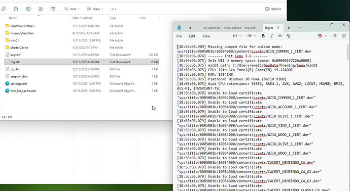This screenshot has width=350, height=191.
Task: Click the delete trash icon in Explorer
Action: tap(53, 9)
